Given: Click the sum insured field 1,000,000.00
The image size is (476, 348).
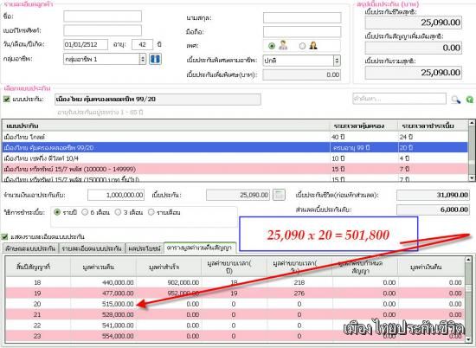Looking at the screenshot, I should tap(116, 195).
